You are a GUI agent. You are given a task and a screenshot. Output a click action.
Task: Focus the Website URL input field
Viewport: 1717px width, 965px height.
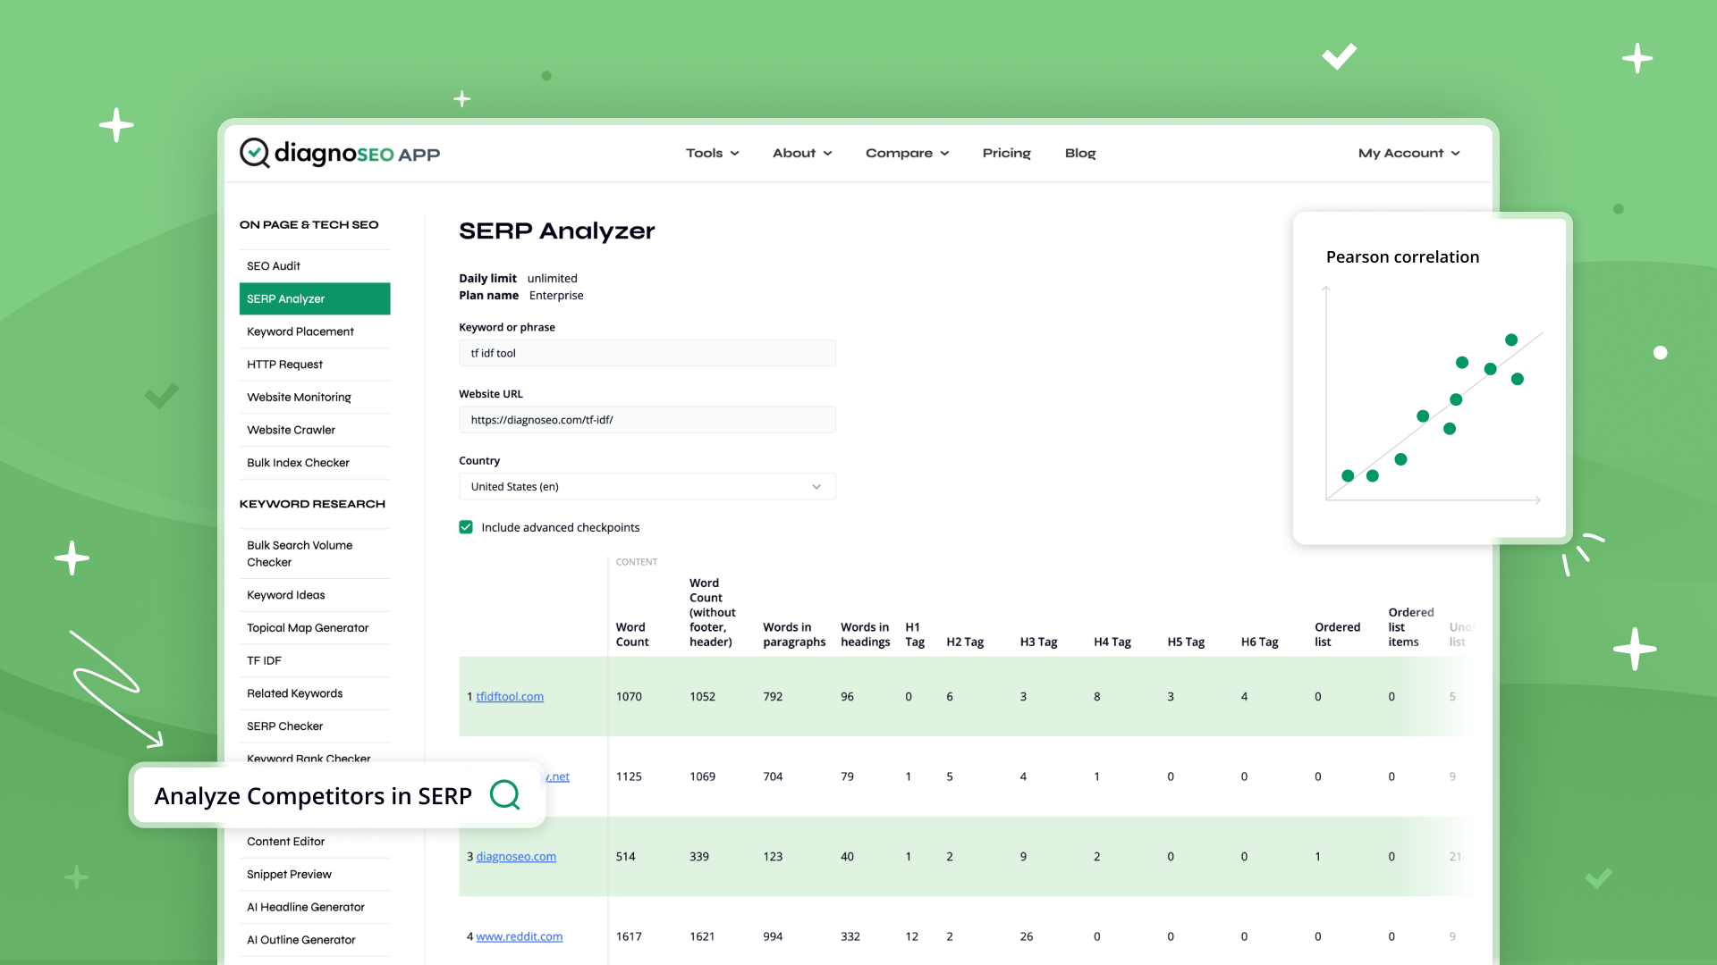(x=647, y=420)
